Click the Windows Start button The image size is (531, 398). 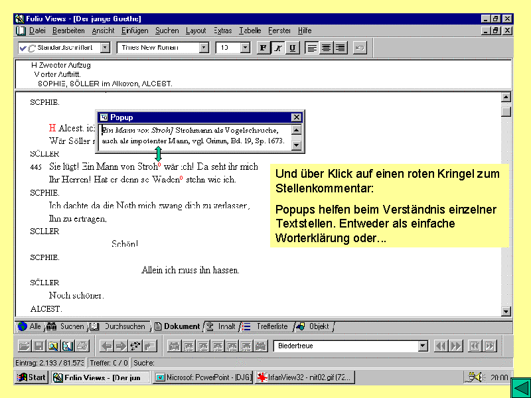(31, 377)
